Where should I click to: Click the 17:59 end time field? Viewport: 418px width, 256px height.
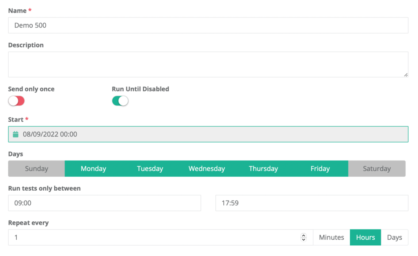tap(311, 203)
